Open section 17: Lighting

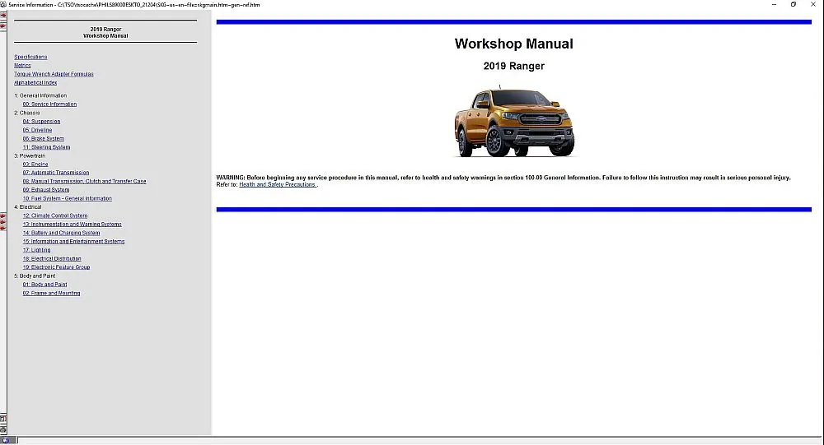[37, 250]
